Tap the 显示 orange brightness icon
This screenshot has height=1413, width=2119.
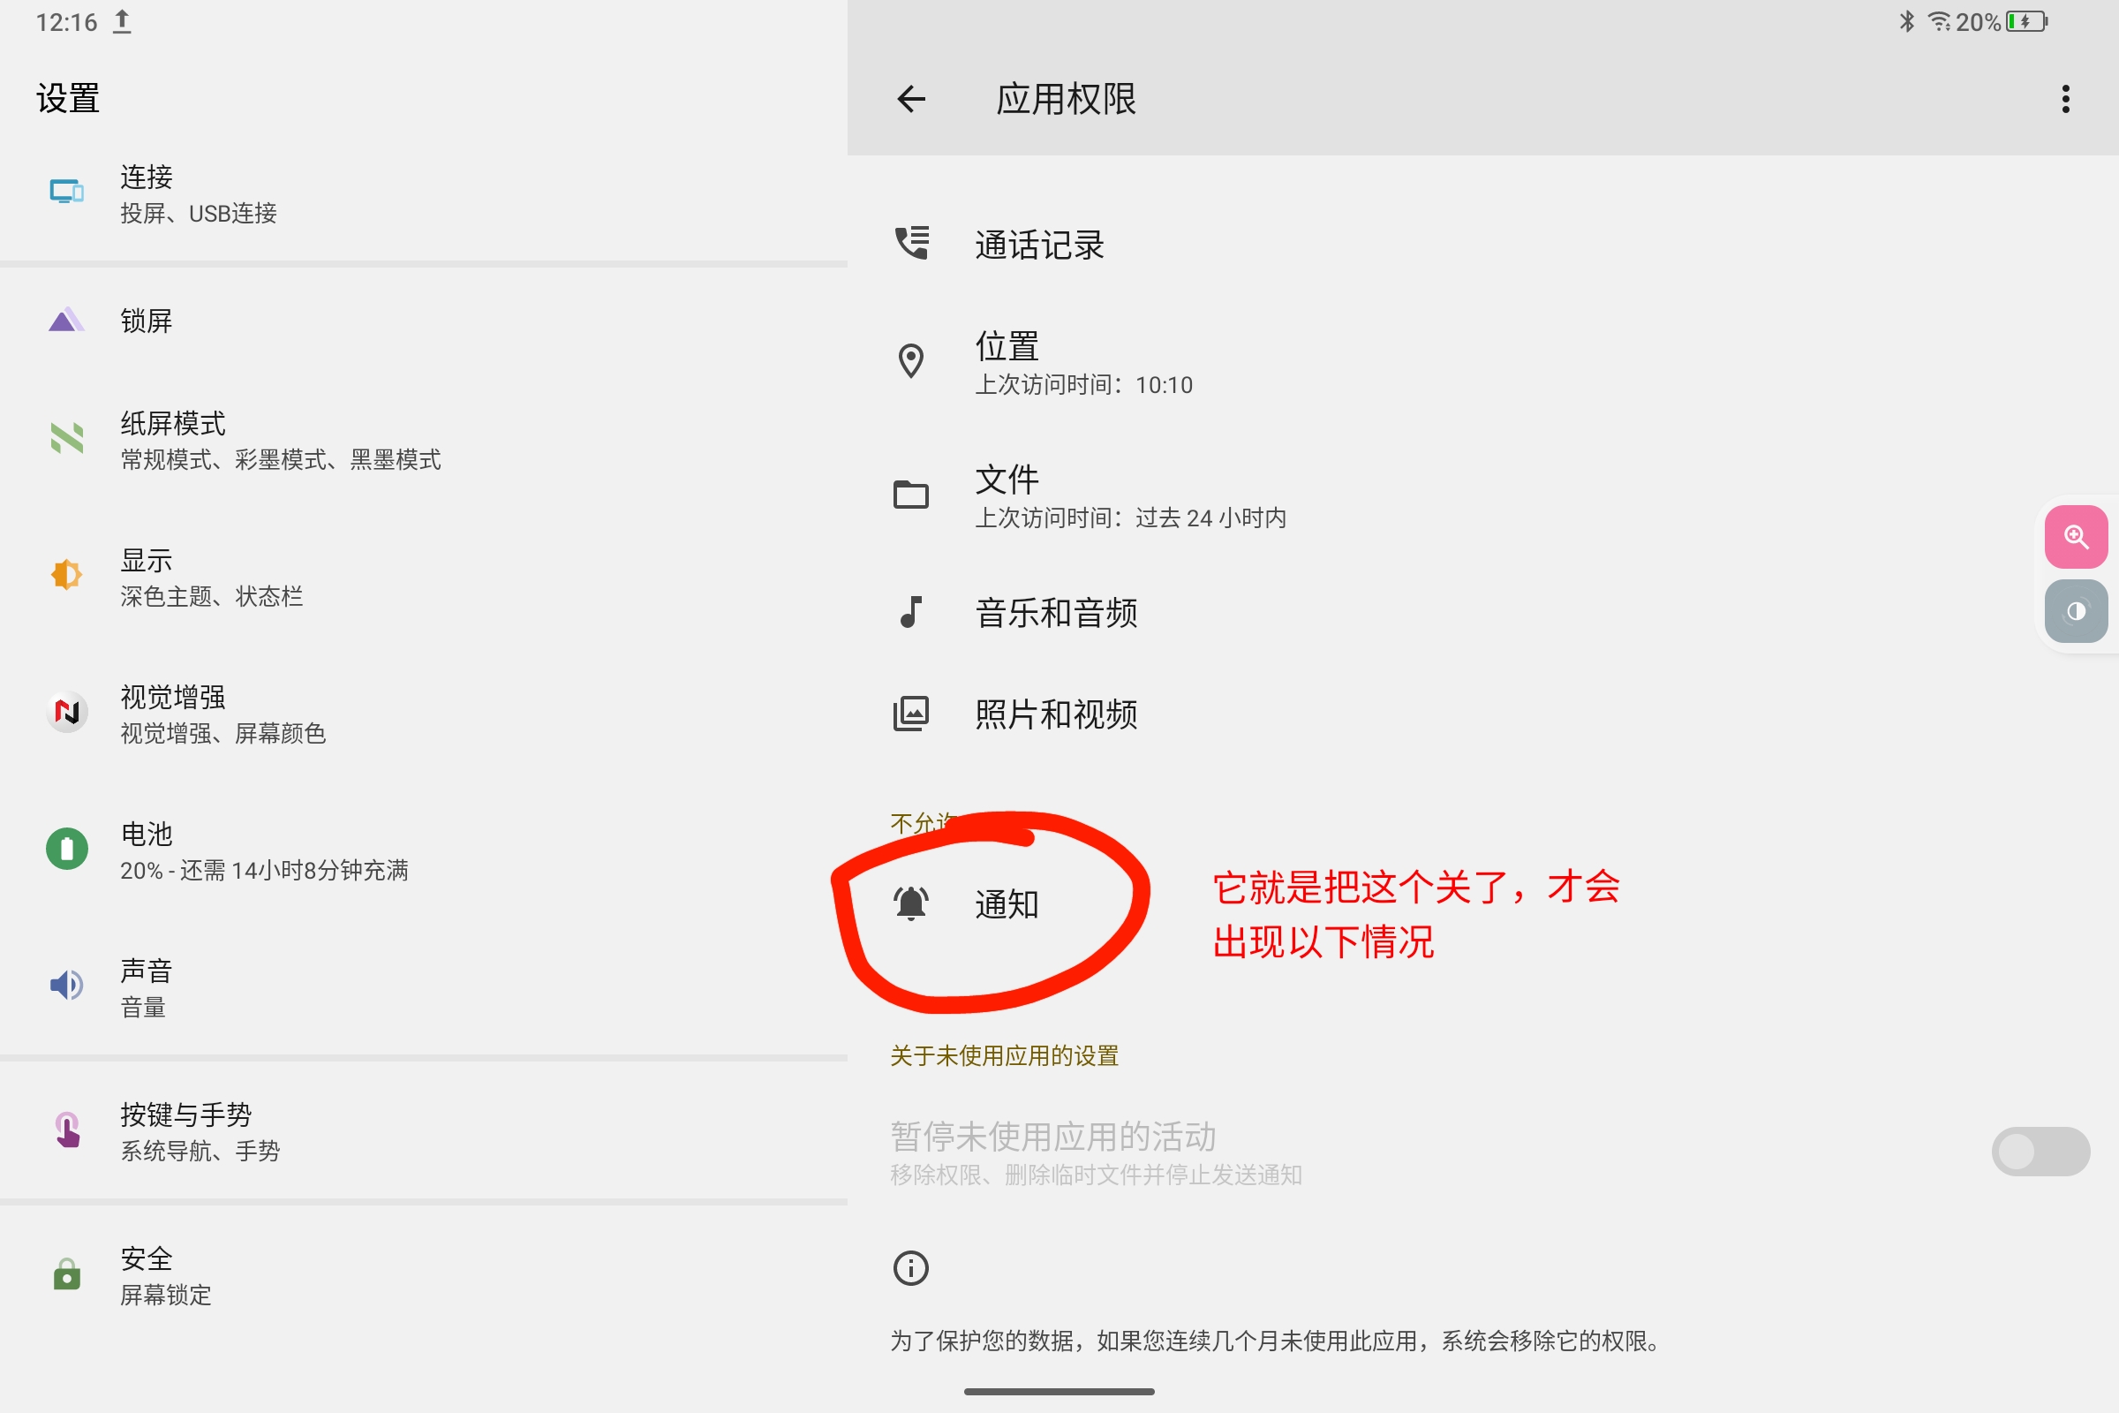67,574
